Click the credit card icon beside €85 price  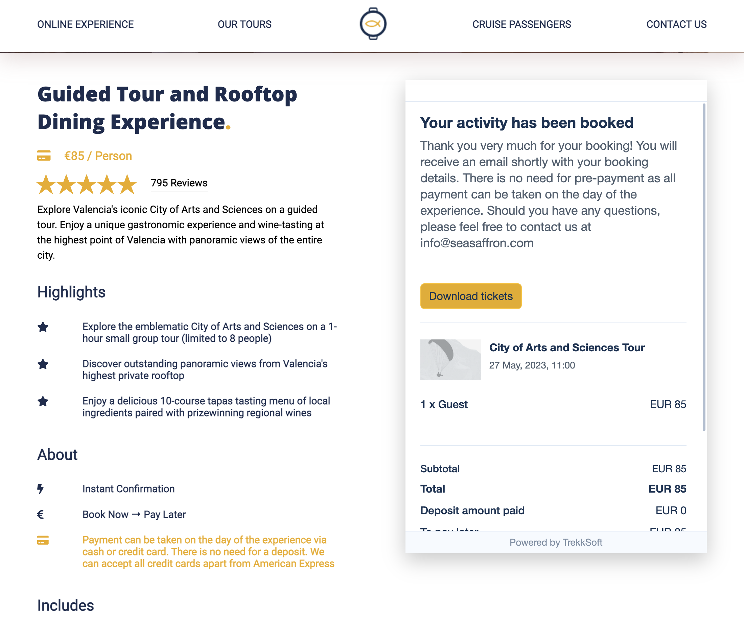click(44, 156)
